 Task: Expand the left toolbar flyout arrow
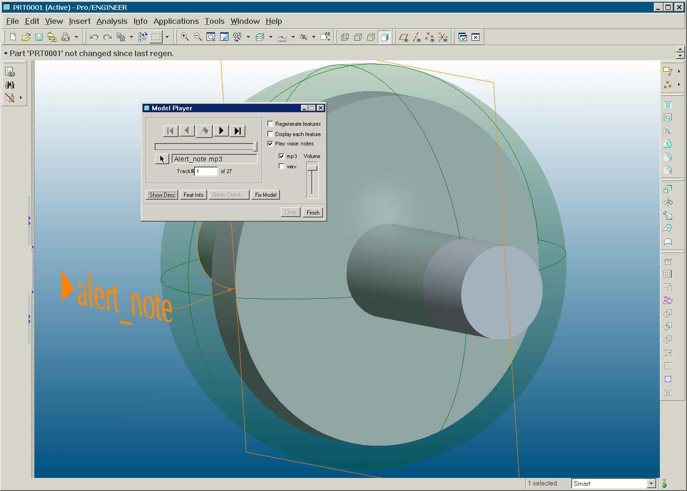(21, 98)
